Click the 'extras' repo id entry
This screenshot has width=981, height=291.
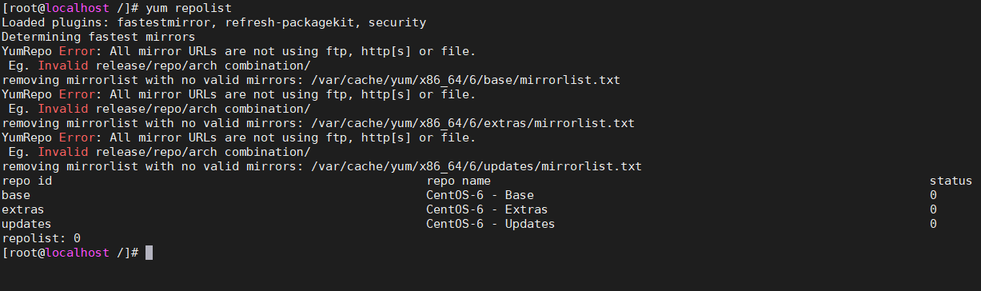point(23,209)
